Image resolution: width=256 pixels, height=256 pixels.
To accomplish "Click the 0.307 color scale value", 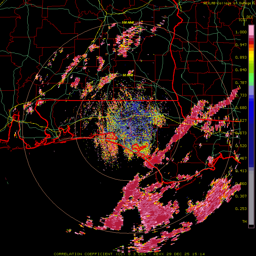I will [241, 196].
